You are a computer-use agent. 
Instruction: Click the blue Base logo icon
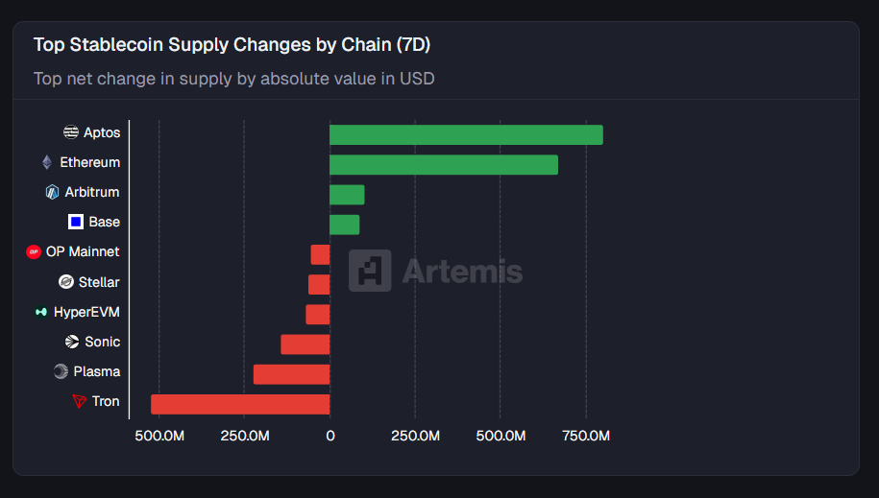(x=76, y=222)
